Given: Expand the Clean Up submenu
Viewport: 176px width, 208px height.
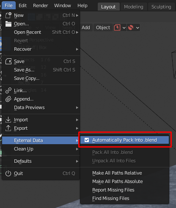Looking at the screenshot, I should coord(41,149).
